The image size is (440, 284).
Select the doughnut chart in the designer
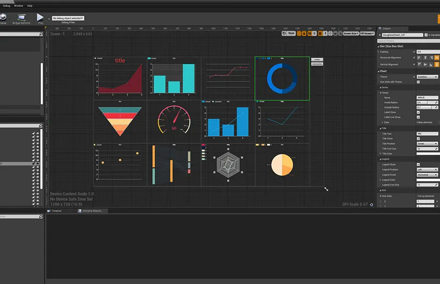click(282, 78)
